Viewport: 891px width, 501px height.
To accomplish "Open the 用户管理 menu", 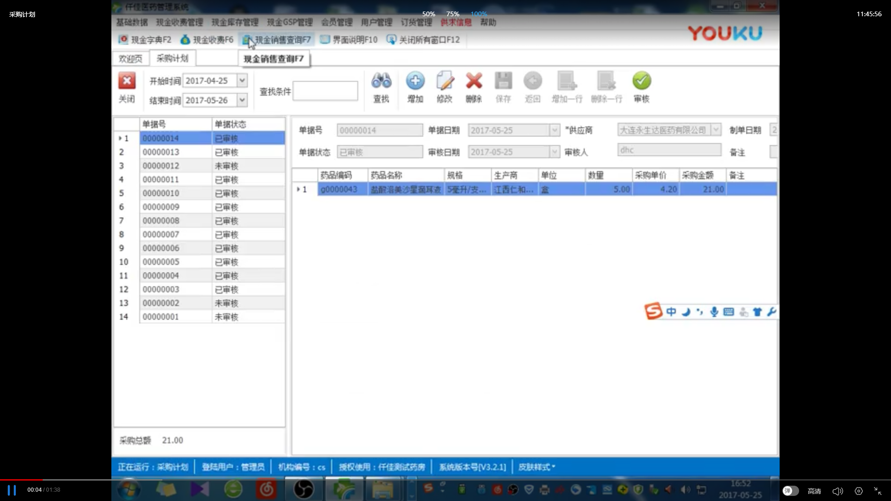I will [x=376, y=22].
